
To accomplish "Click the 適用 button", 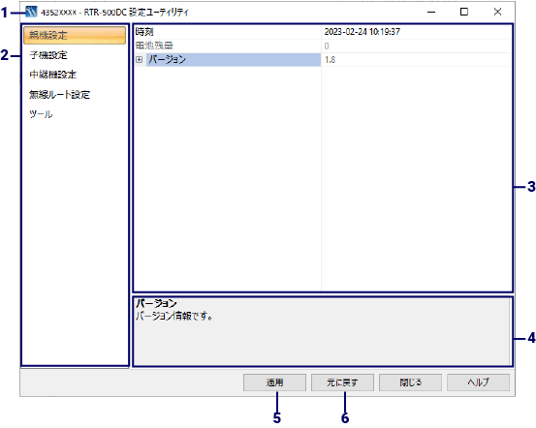I will click(274, 382).
